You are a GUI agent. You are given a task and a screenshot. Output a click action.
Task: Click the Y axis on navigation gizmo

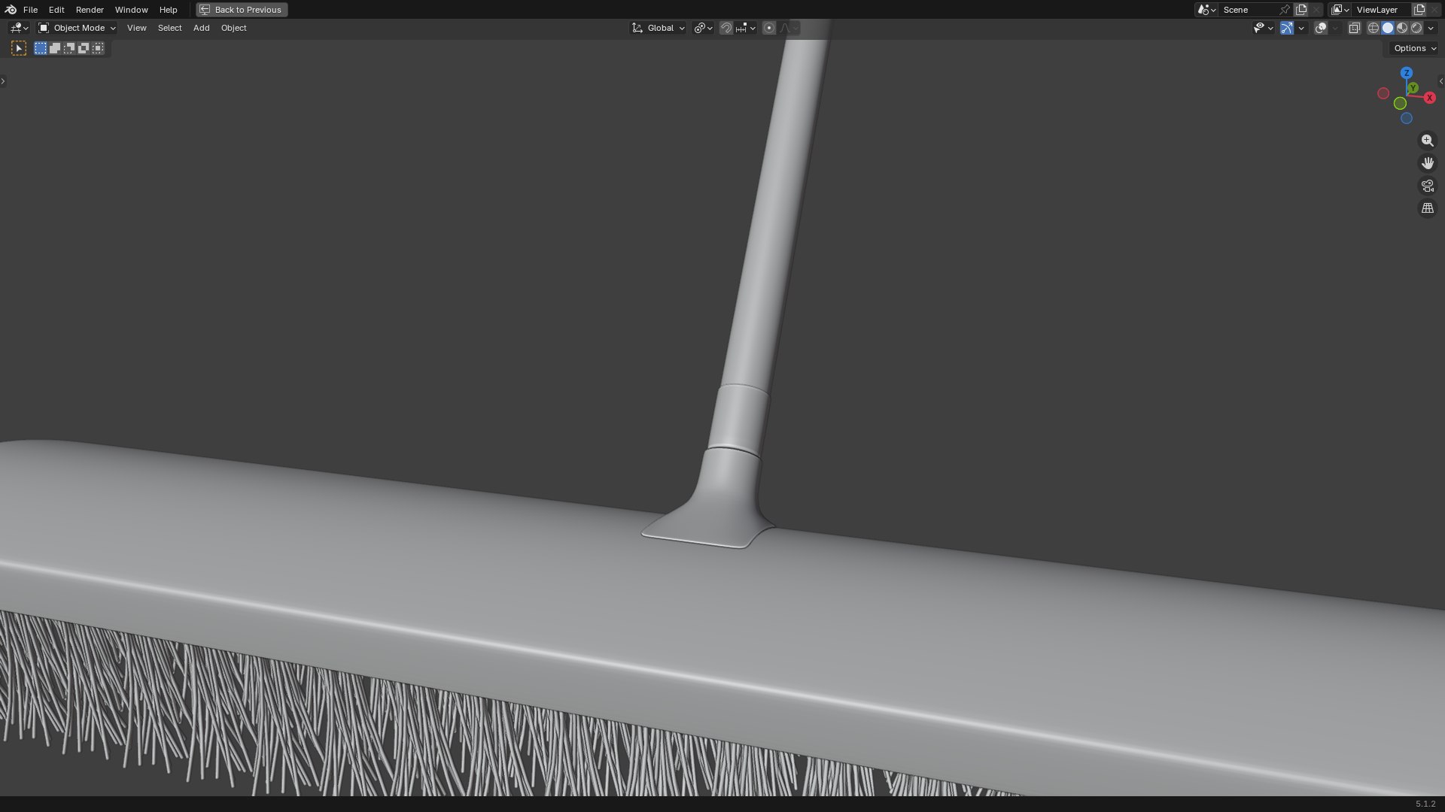(x=1413, y=88)
